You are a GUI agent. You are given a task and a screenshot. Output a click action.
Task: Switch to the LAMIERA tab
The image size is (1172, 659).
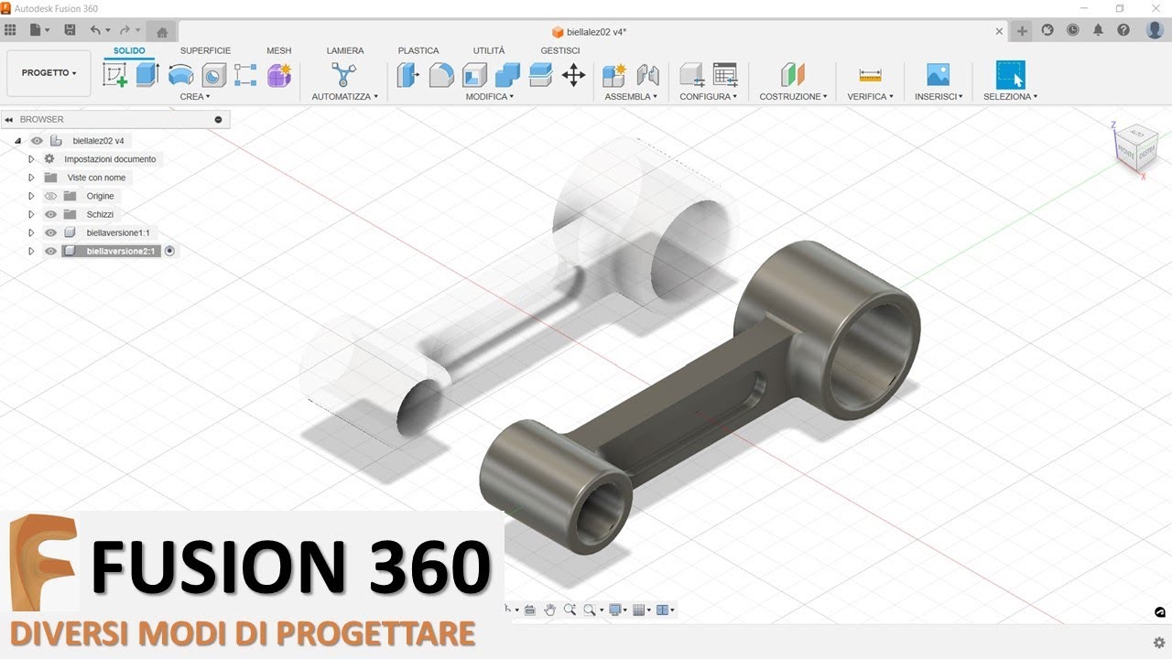tap(345, 50)
